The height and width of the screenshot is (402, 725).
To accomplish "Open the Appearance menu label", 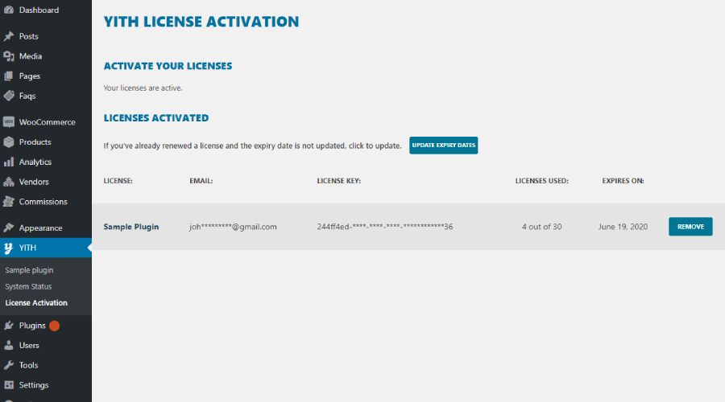I will point(41,228).
